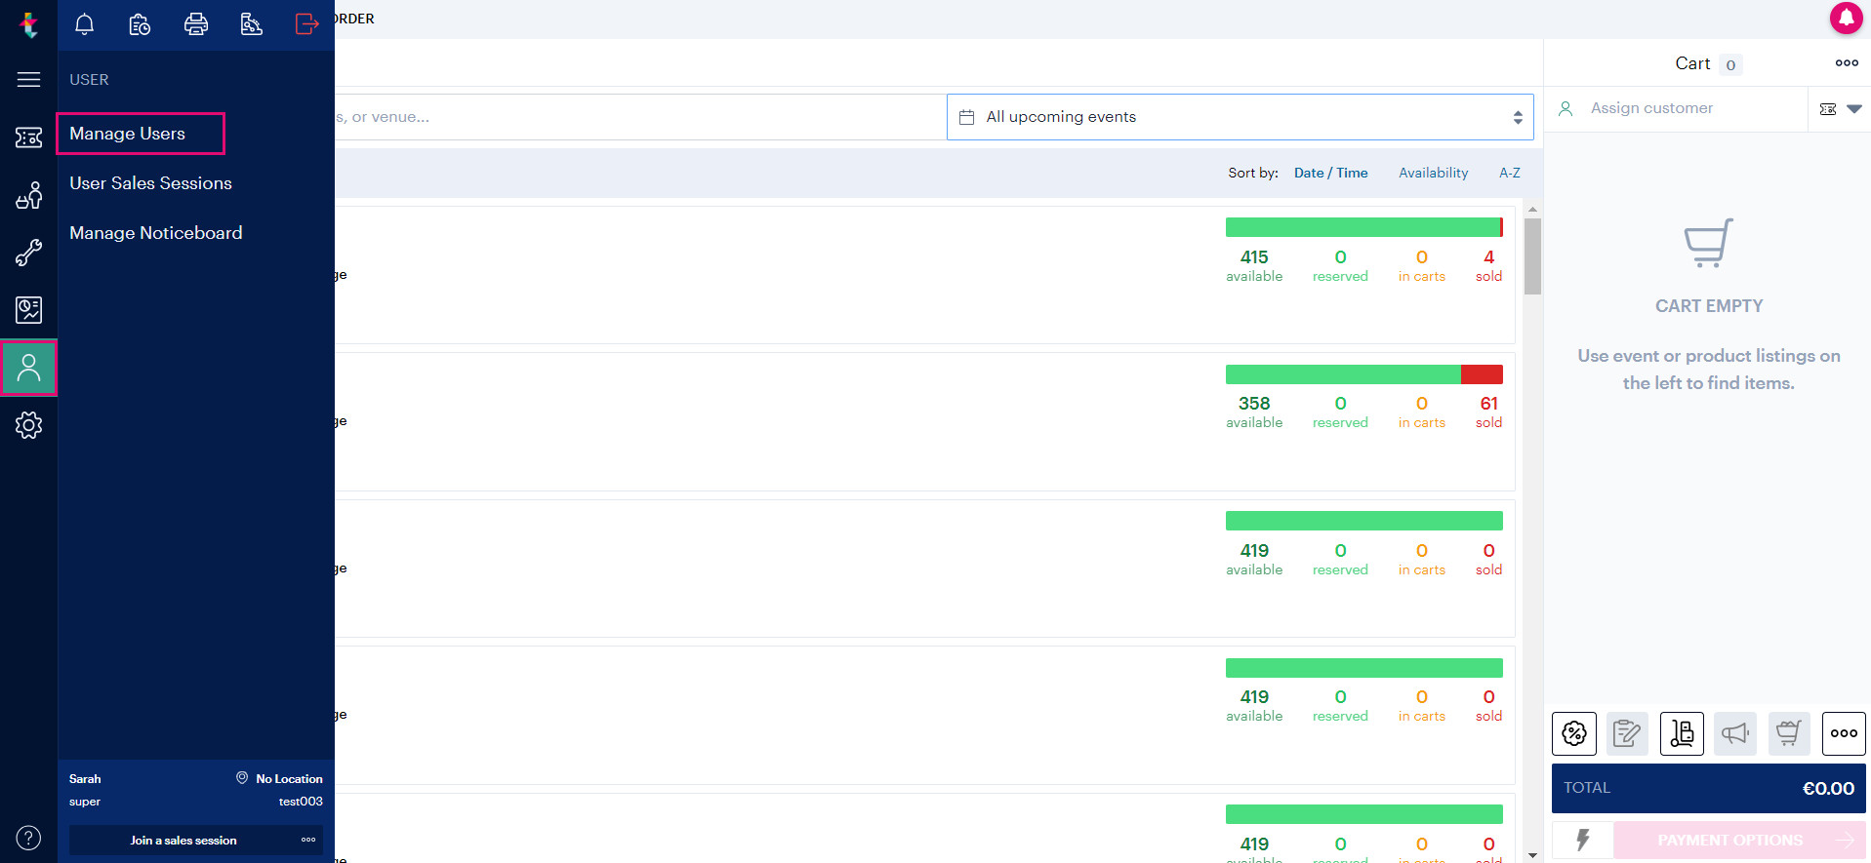Open the cash register icon
The width and height of the screenshot is (1871, 863).
(252, 24)
